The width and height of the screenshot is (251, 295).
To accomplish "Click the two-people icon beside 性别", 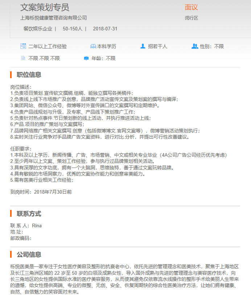I will coord(195,46).
